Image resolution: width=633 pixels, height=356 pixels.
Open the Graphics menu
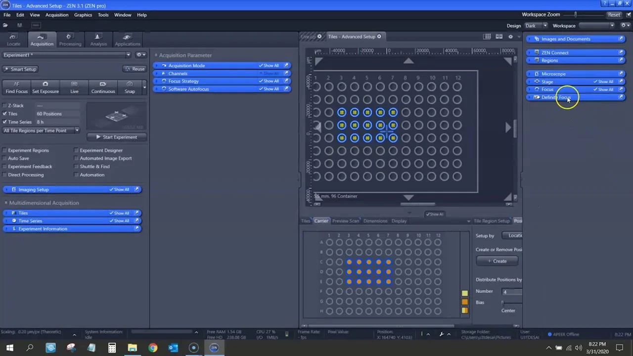pyautogui.click(x=83, y=15)
